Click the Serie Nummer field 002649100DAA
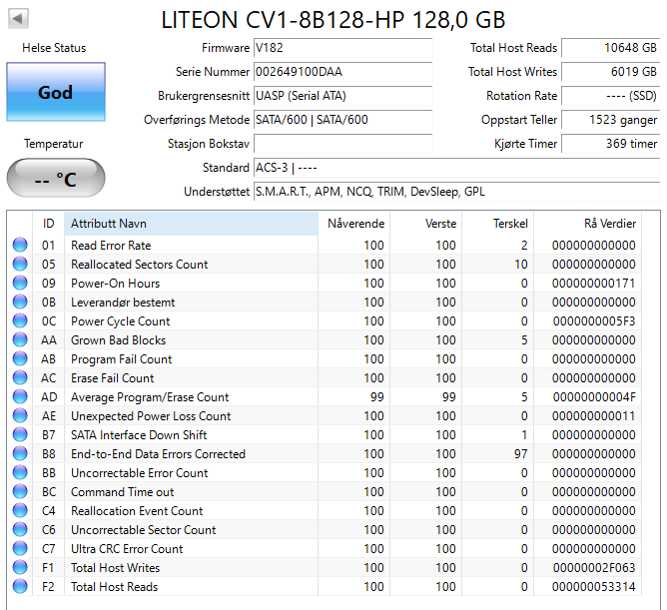The image size is (667, 610). coord(342,72)
